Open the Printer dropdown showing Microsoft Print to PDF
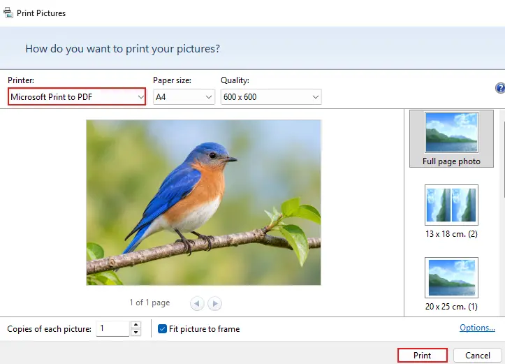Viewport: 505px width, 364px height. pos(77,96)
